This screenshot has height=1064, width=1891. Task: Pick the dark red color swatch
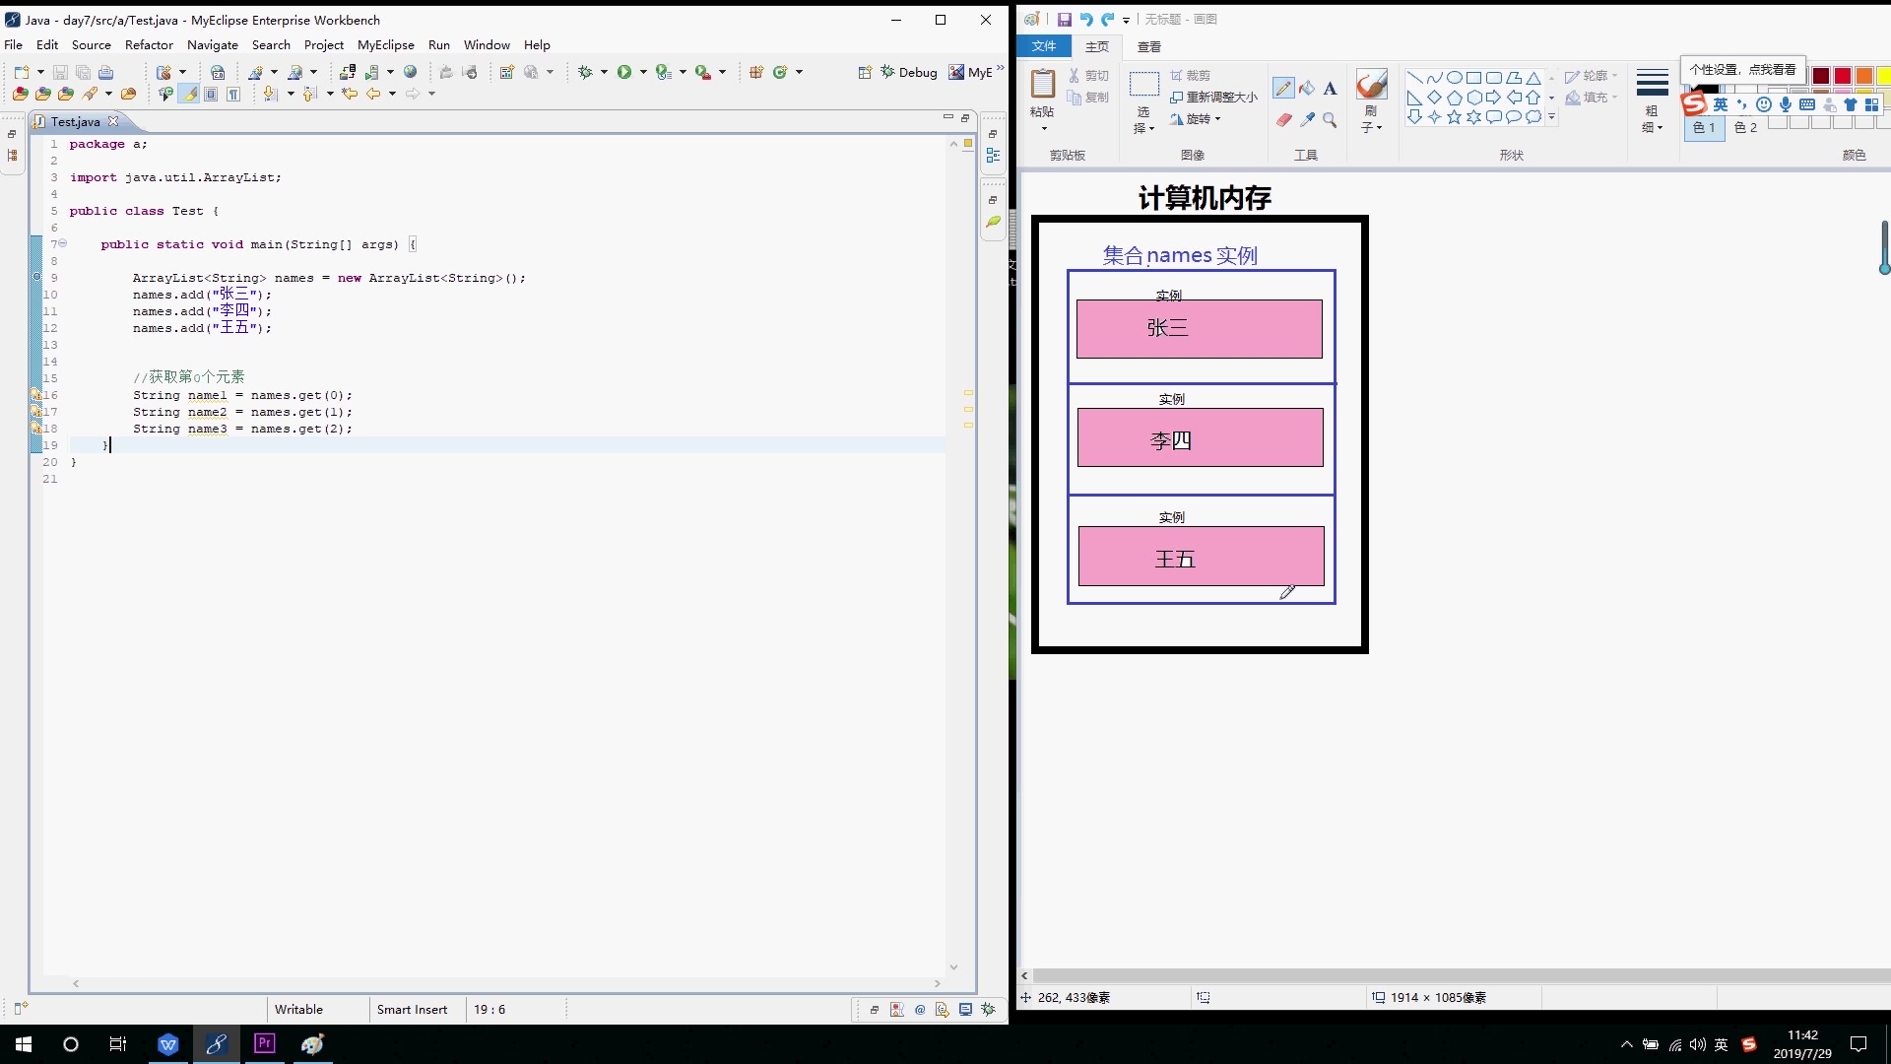(1820, 76)
